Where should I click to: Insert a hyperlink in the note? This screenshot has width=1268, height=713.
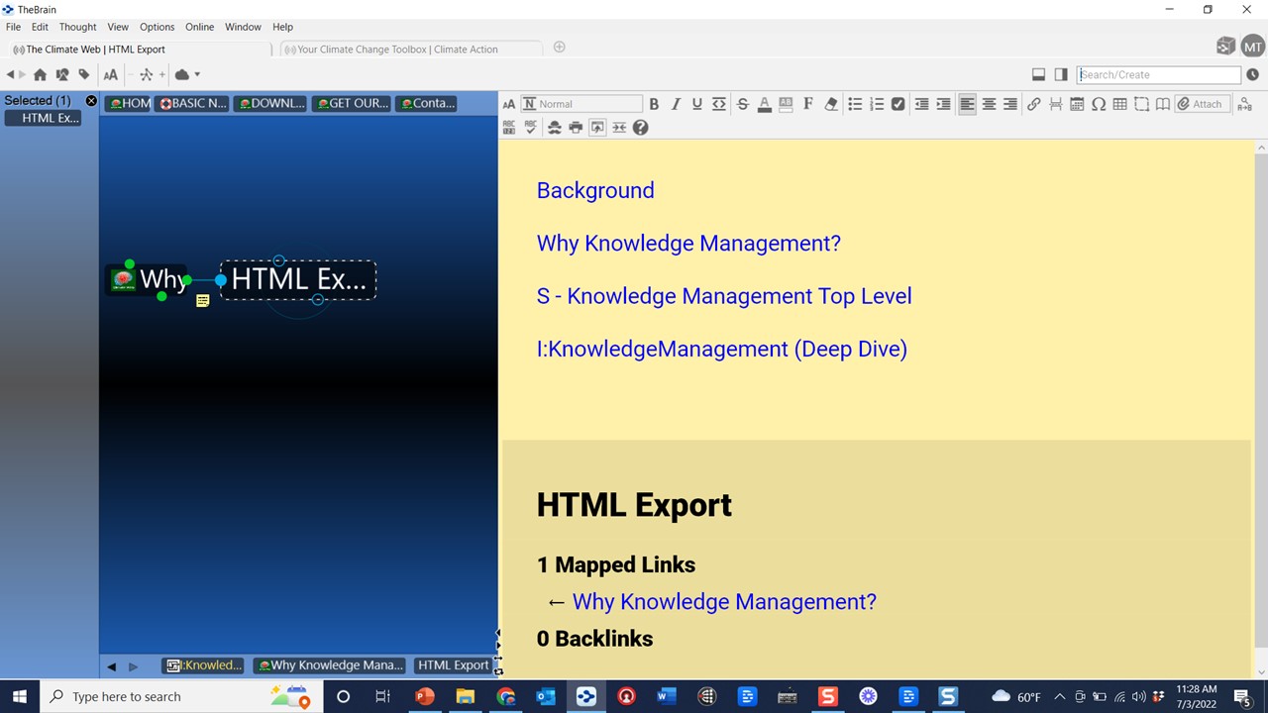(1034, 104)
